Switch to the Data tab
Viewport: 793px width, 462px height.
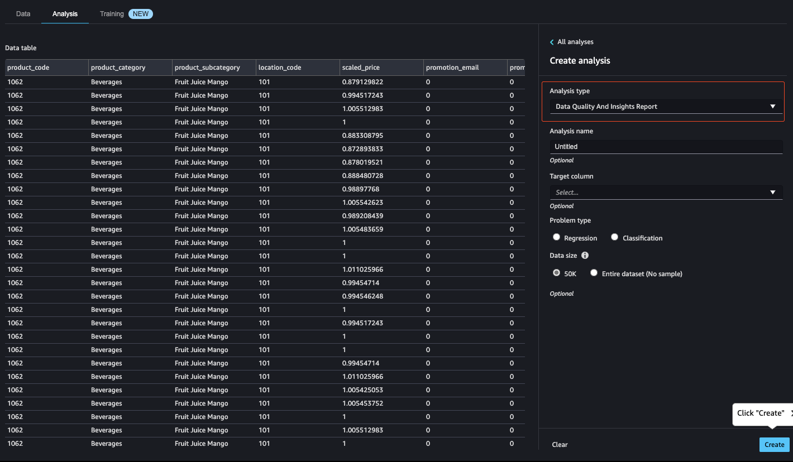pyautogui.click(x=23, y=14)
